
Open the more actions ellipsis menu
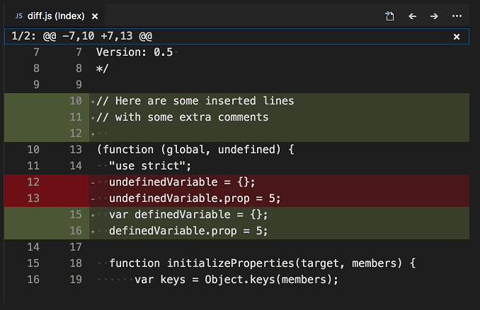click(x=457, y=16)
